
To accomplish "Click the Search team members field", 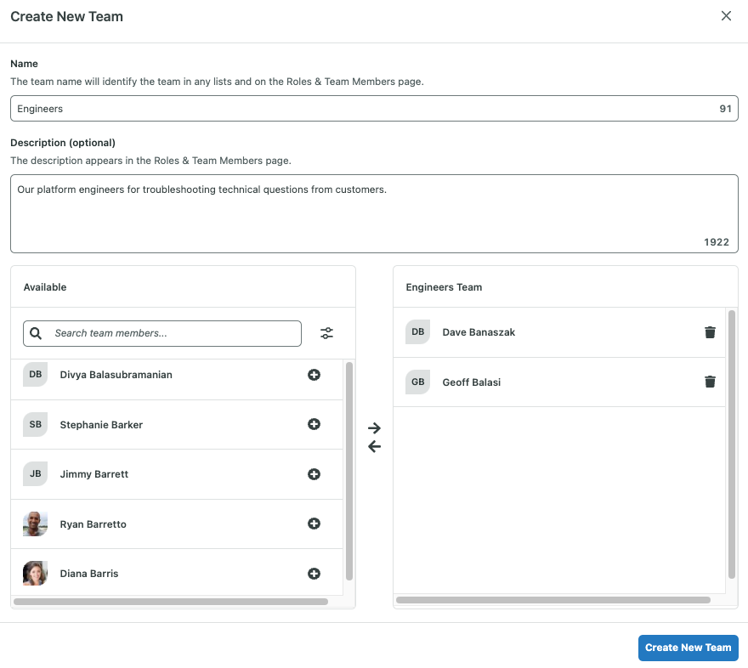I will tap(170, 333).
